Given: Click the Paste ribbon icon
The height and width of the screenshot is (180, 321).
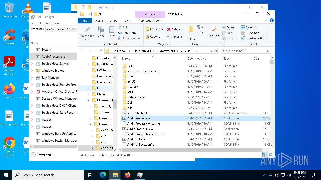Looking at the screenshot, I should point(112,30).
